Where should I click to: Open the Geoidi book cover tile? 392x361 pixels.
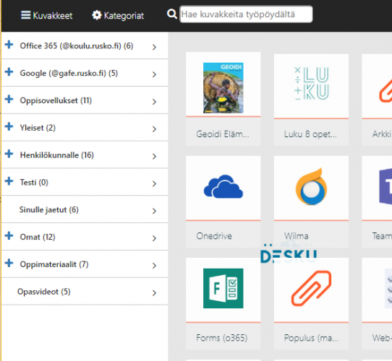tap(223, 87)
